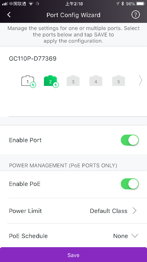The width and height of the screenshot is (147, 262).
Task: Tap the Port Config Wizard title
Action: (73, 15)
